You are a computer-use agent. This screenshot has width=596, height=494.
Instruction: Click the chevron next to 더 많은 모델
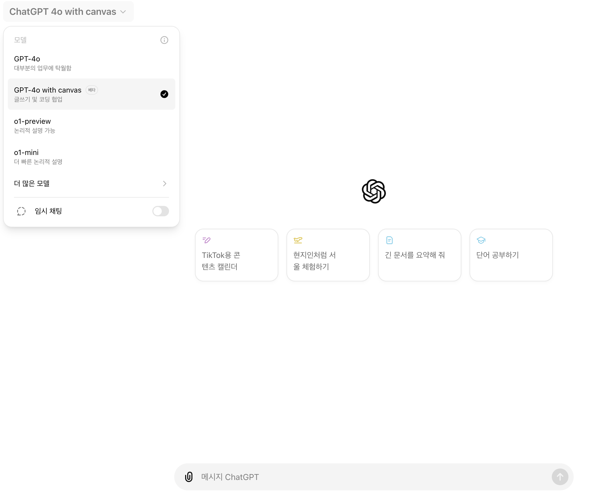click(165, 184)
